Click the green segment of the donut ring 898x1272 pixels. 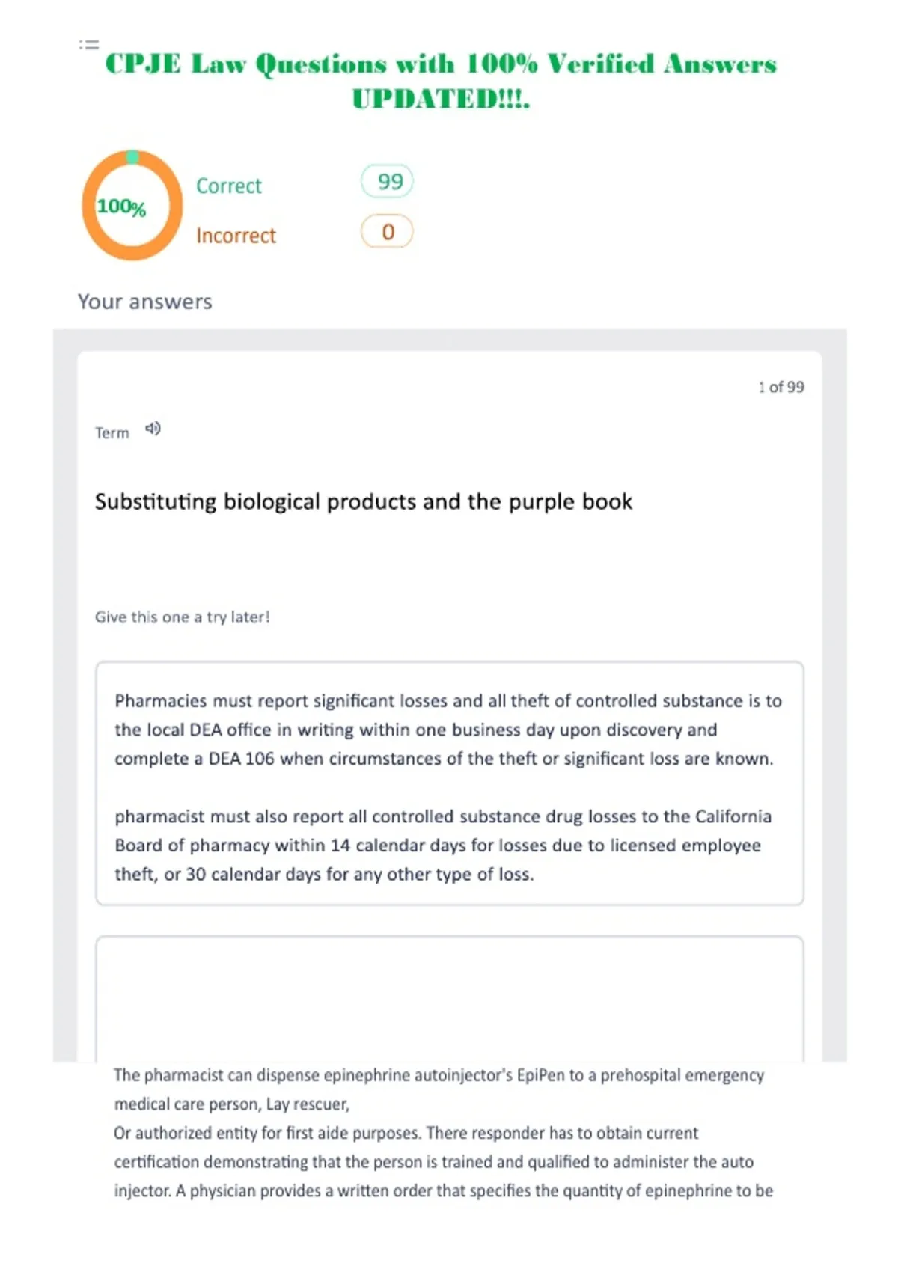132,156
